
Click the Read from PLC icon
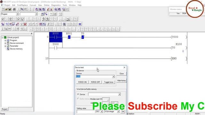pyautogui.click(x=51, y=9)
